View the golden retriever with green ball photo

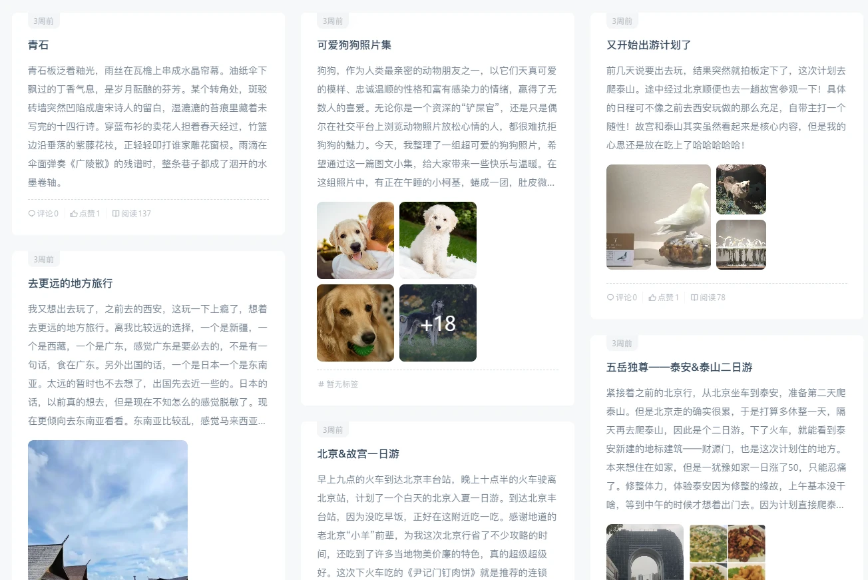pyautogui.click(x=355, y=323)
